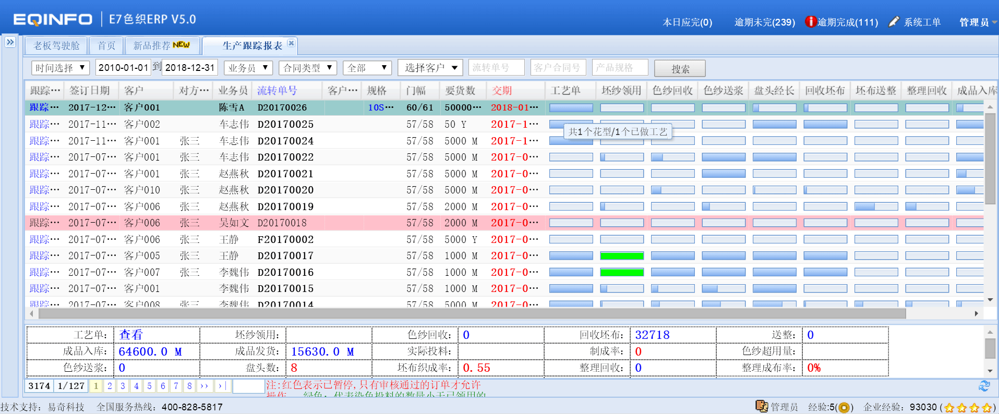Click green 坯纱领用 progress bar for D20170017

(x=622, y=256)
